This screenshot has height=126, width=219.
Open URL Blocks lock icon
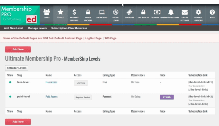tap(143, 12)
